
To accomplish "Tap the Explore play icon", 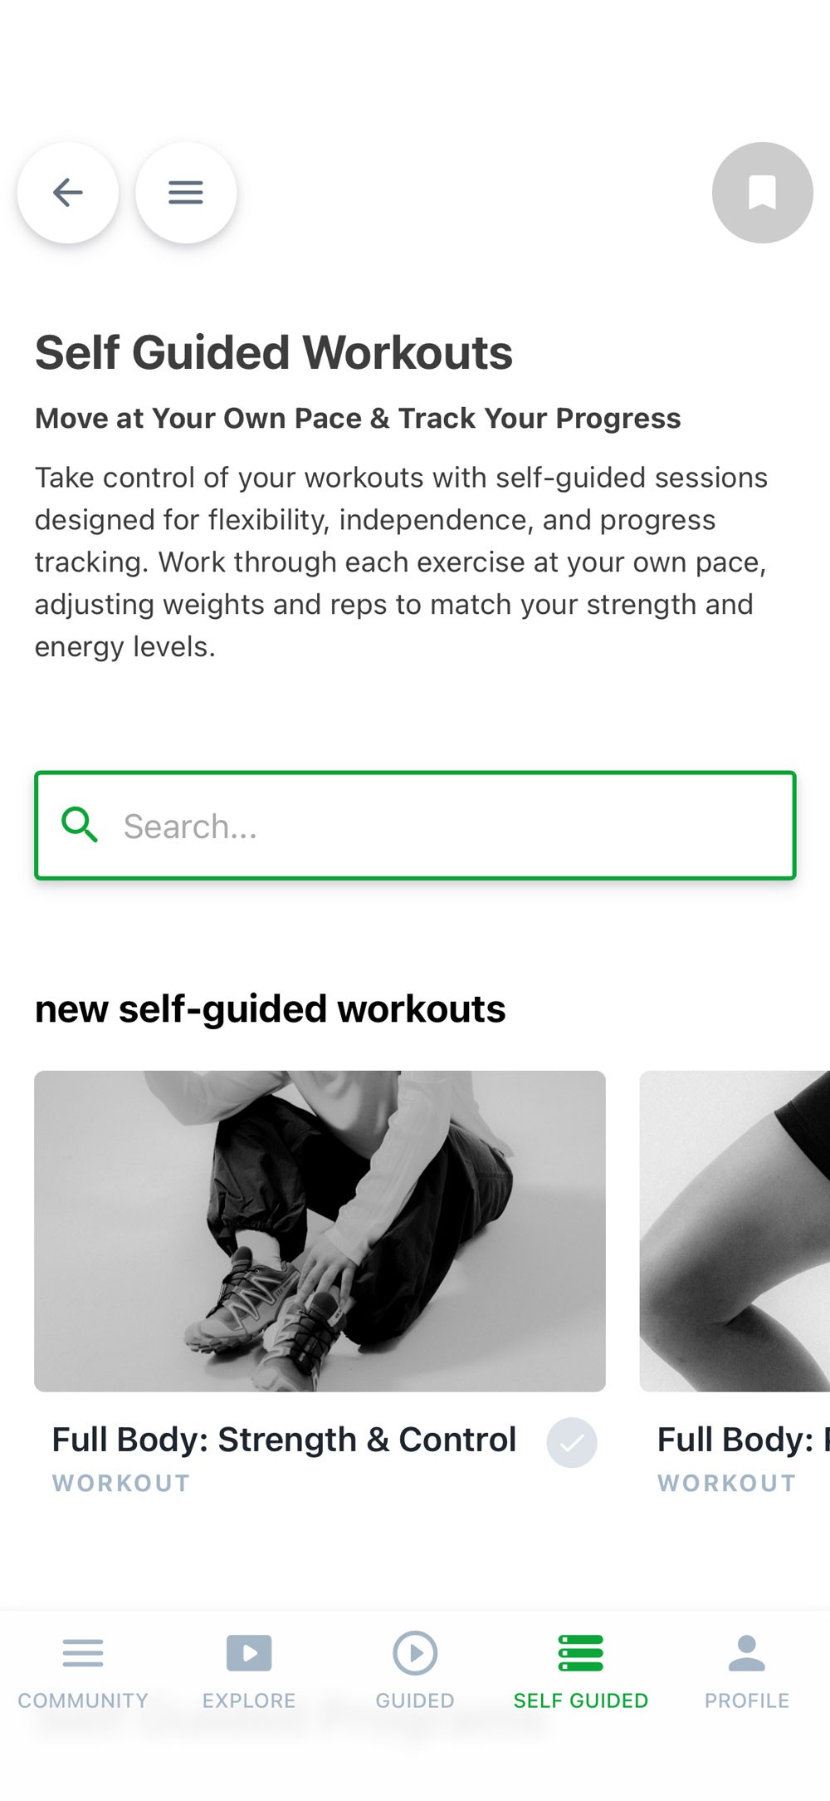I will (249, 1653).
